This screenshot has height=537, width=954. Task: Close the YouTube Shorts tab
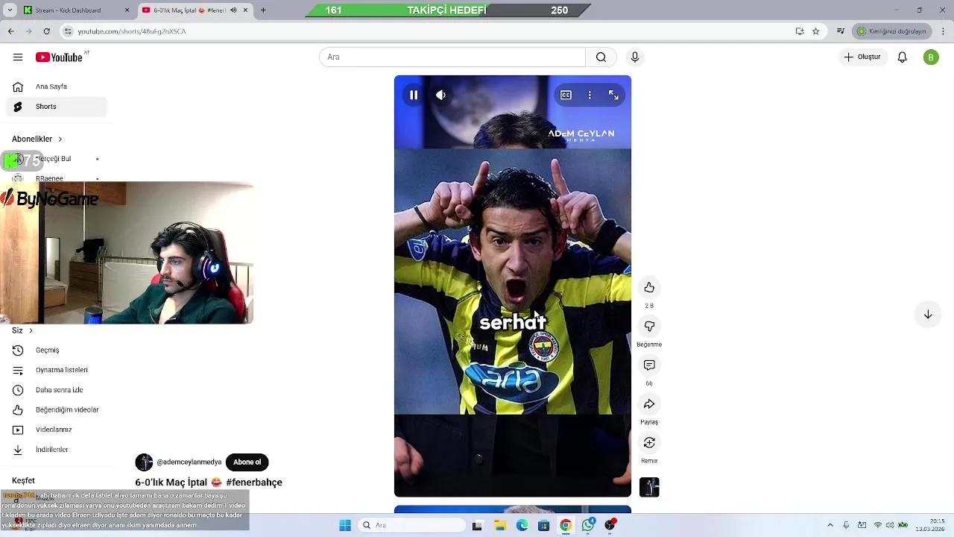coord(245,10)
